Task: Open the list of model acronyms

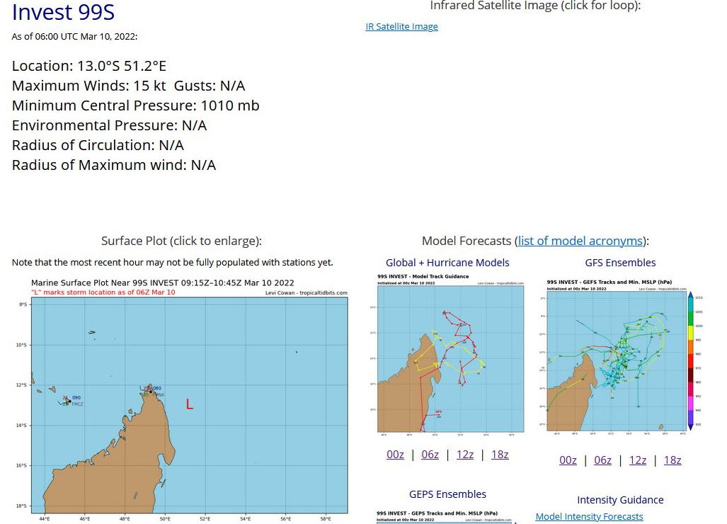Action: [x=580, y=241]
